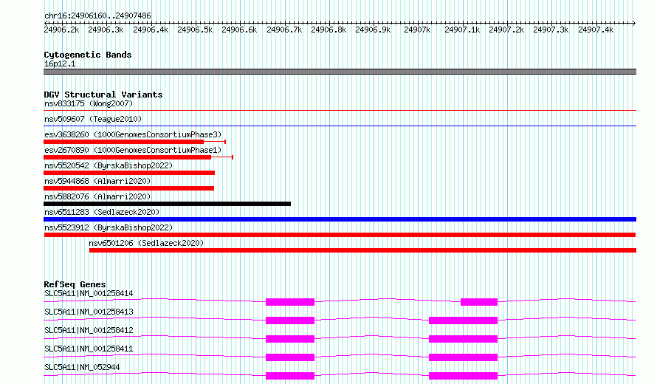Click ruler tick label 24907k
Screen dimensions: 657x384
pyautogui.click(x=417, y=30)
